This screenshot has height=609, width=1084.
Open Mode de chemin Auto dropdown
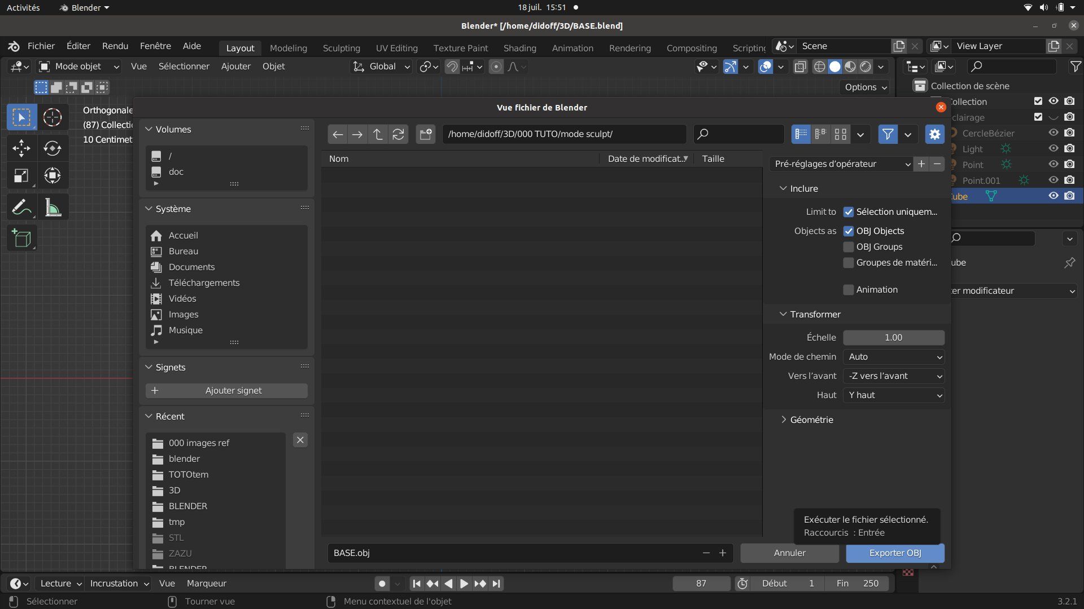click(x=893, y=357)
